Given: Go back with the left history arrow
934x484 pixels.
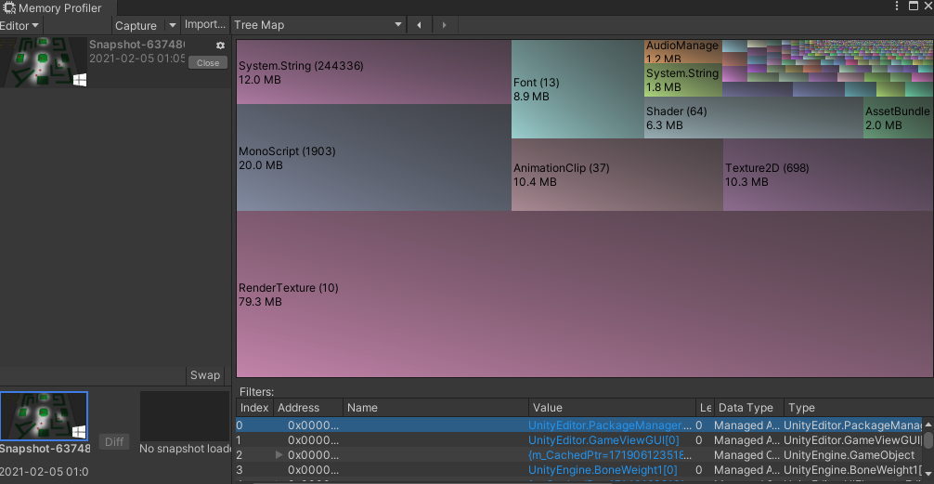Looking at the screenshot, I should coord(420,25).
